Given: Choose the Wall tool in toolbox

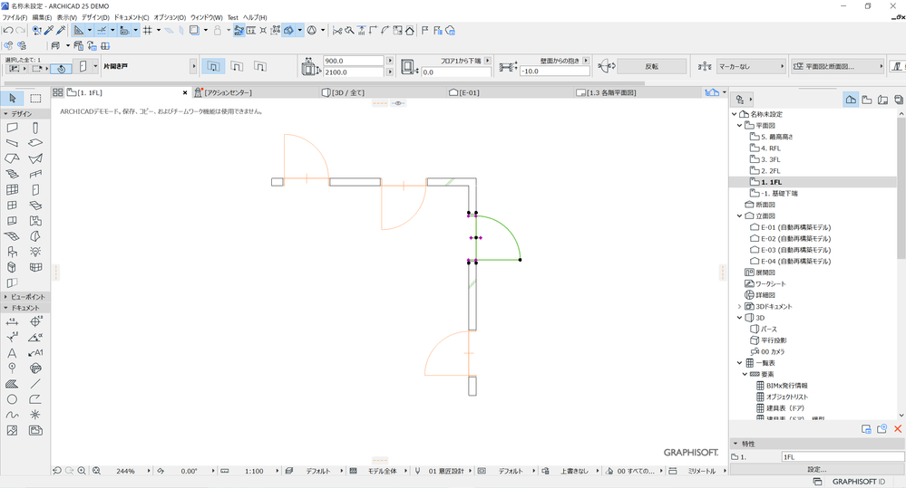Looking at the screenshot, I should 12,128.
